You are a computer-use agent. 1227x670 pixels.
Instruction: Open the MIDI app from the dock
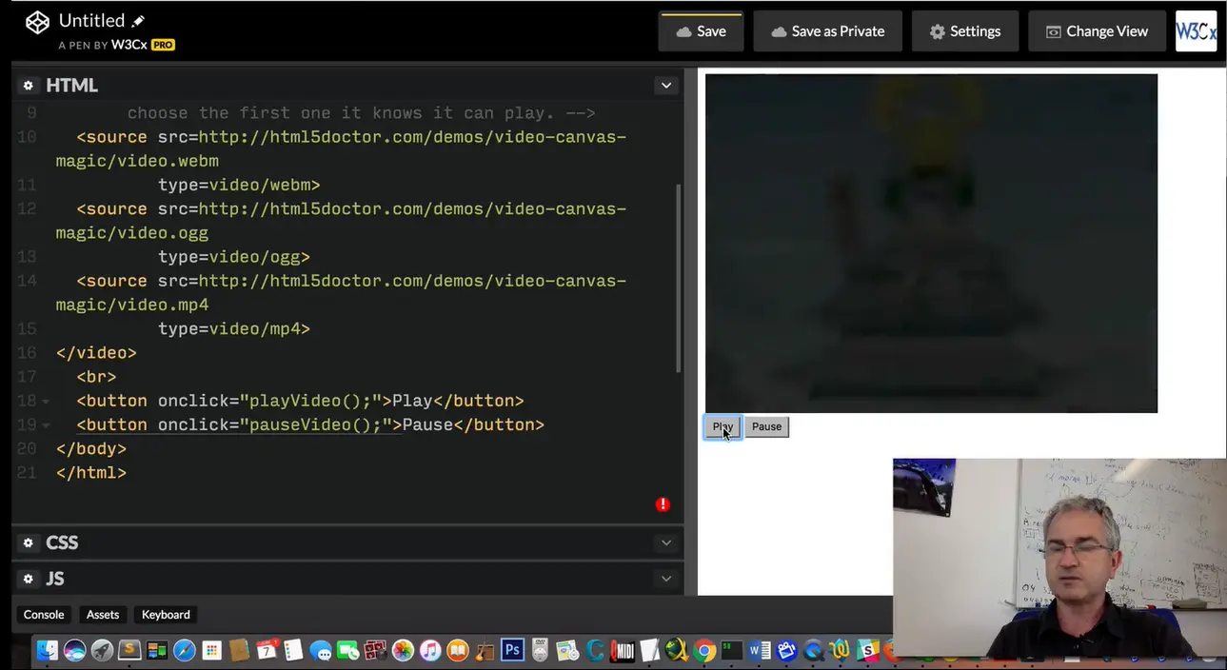pos(623,651)
